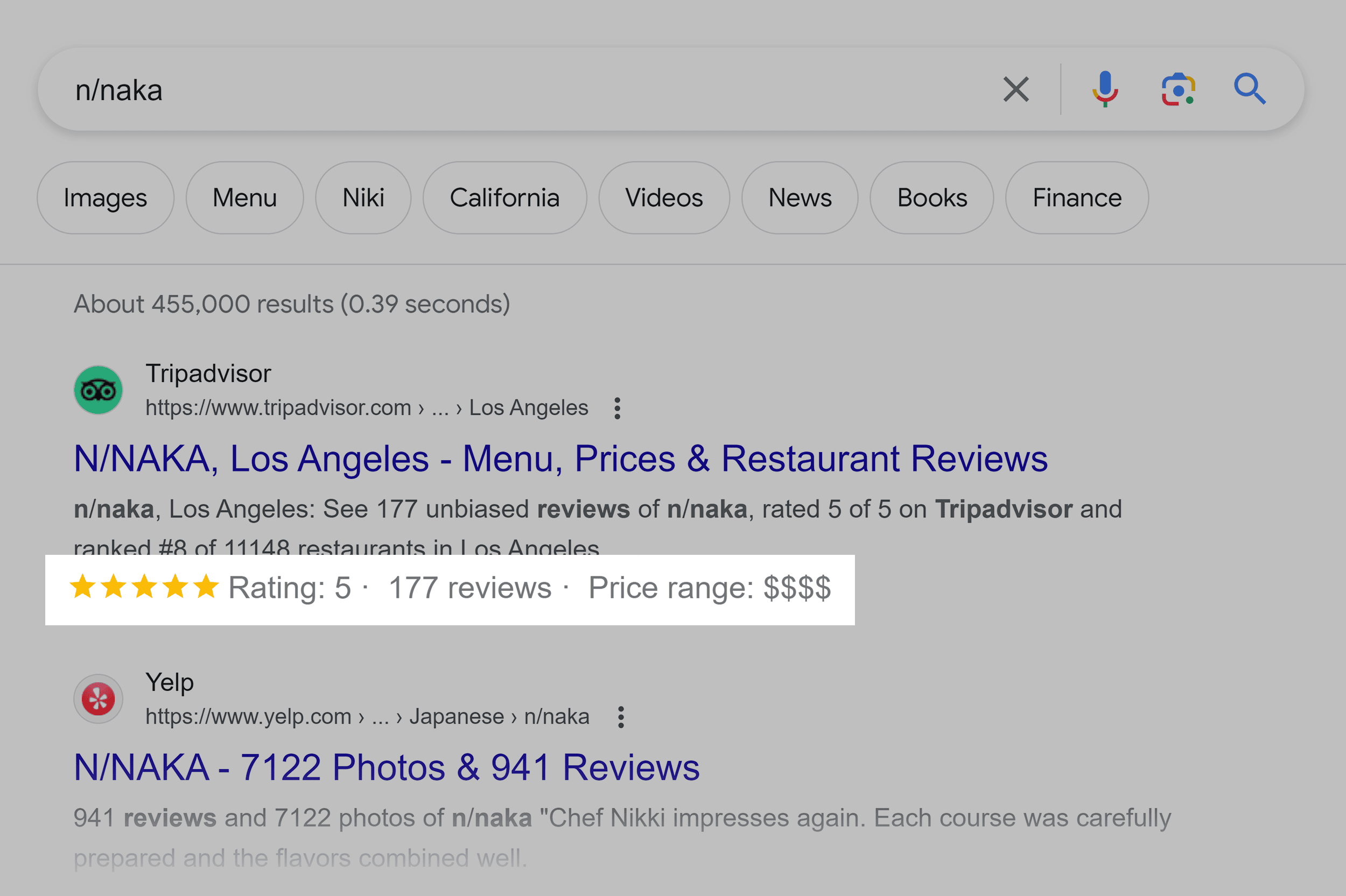Start voice search with microphone icon

[x=1105, y=89]
